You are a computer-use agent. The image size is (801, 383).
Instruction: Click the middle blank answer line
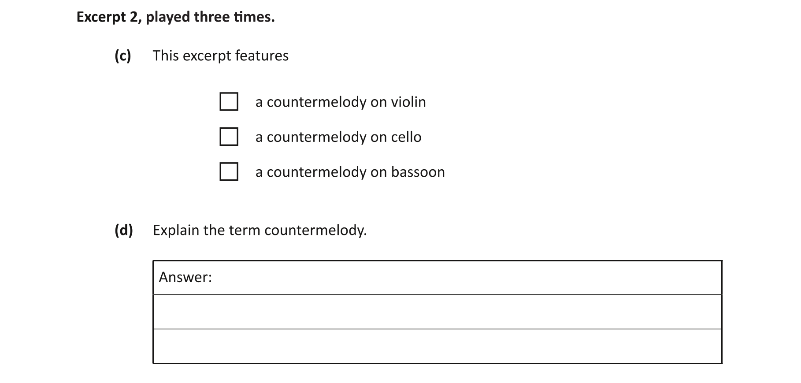[437, 312]
